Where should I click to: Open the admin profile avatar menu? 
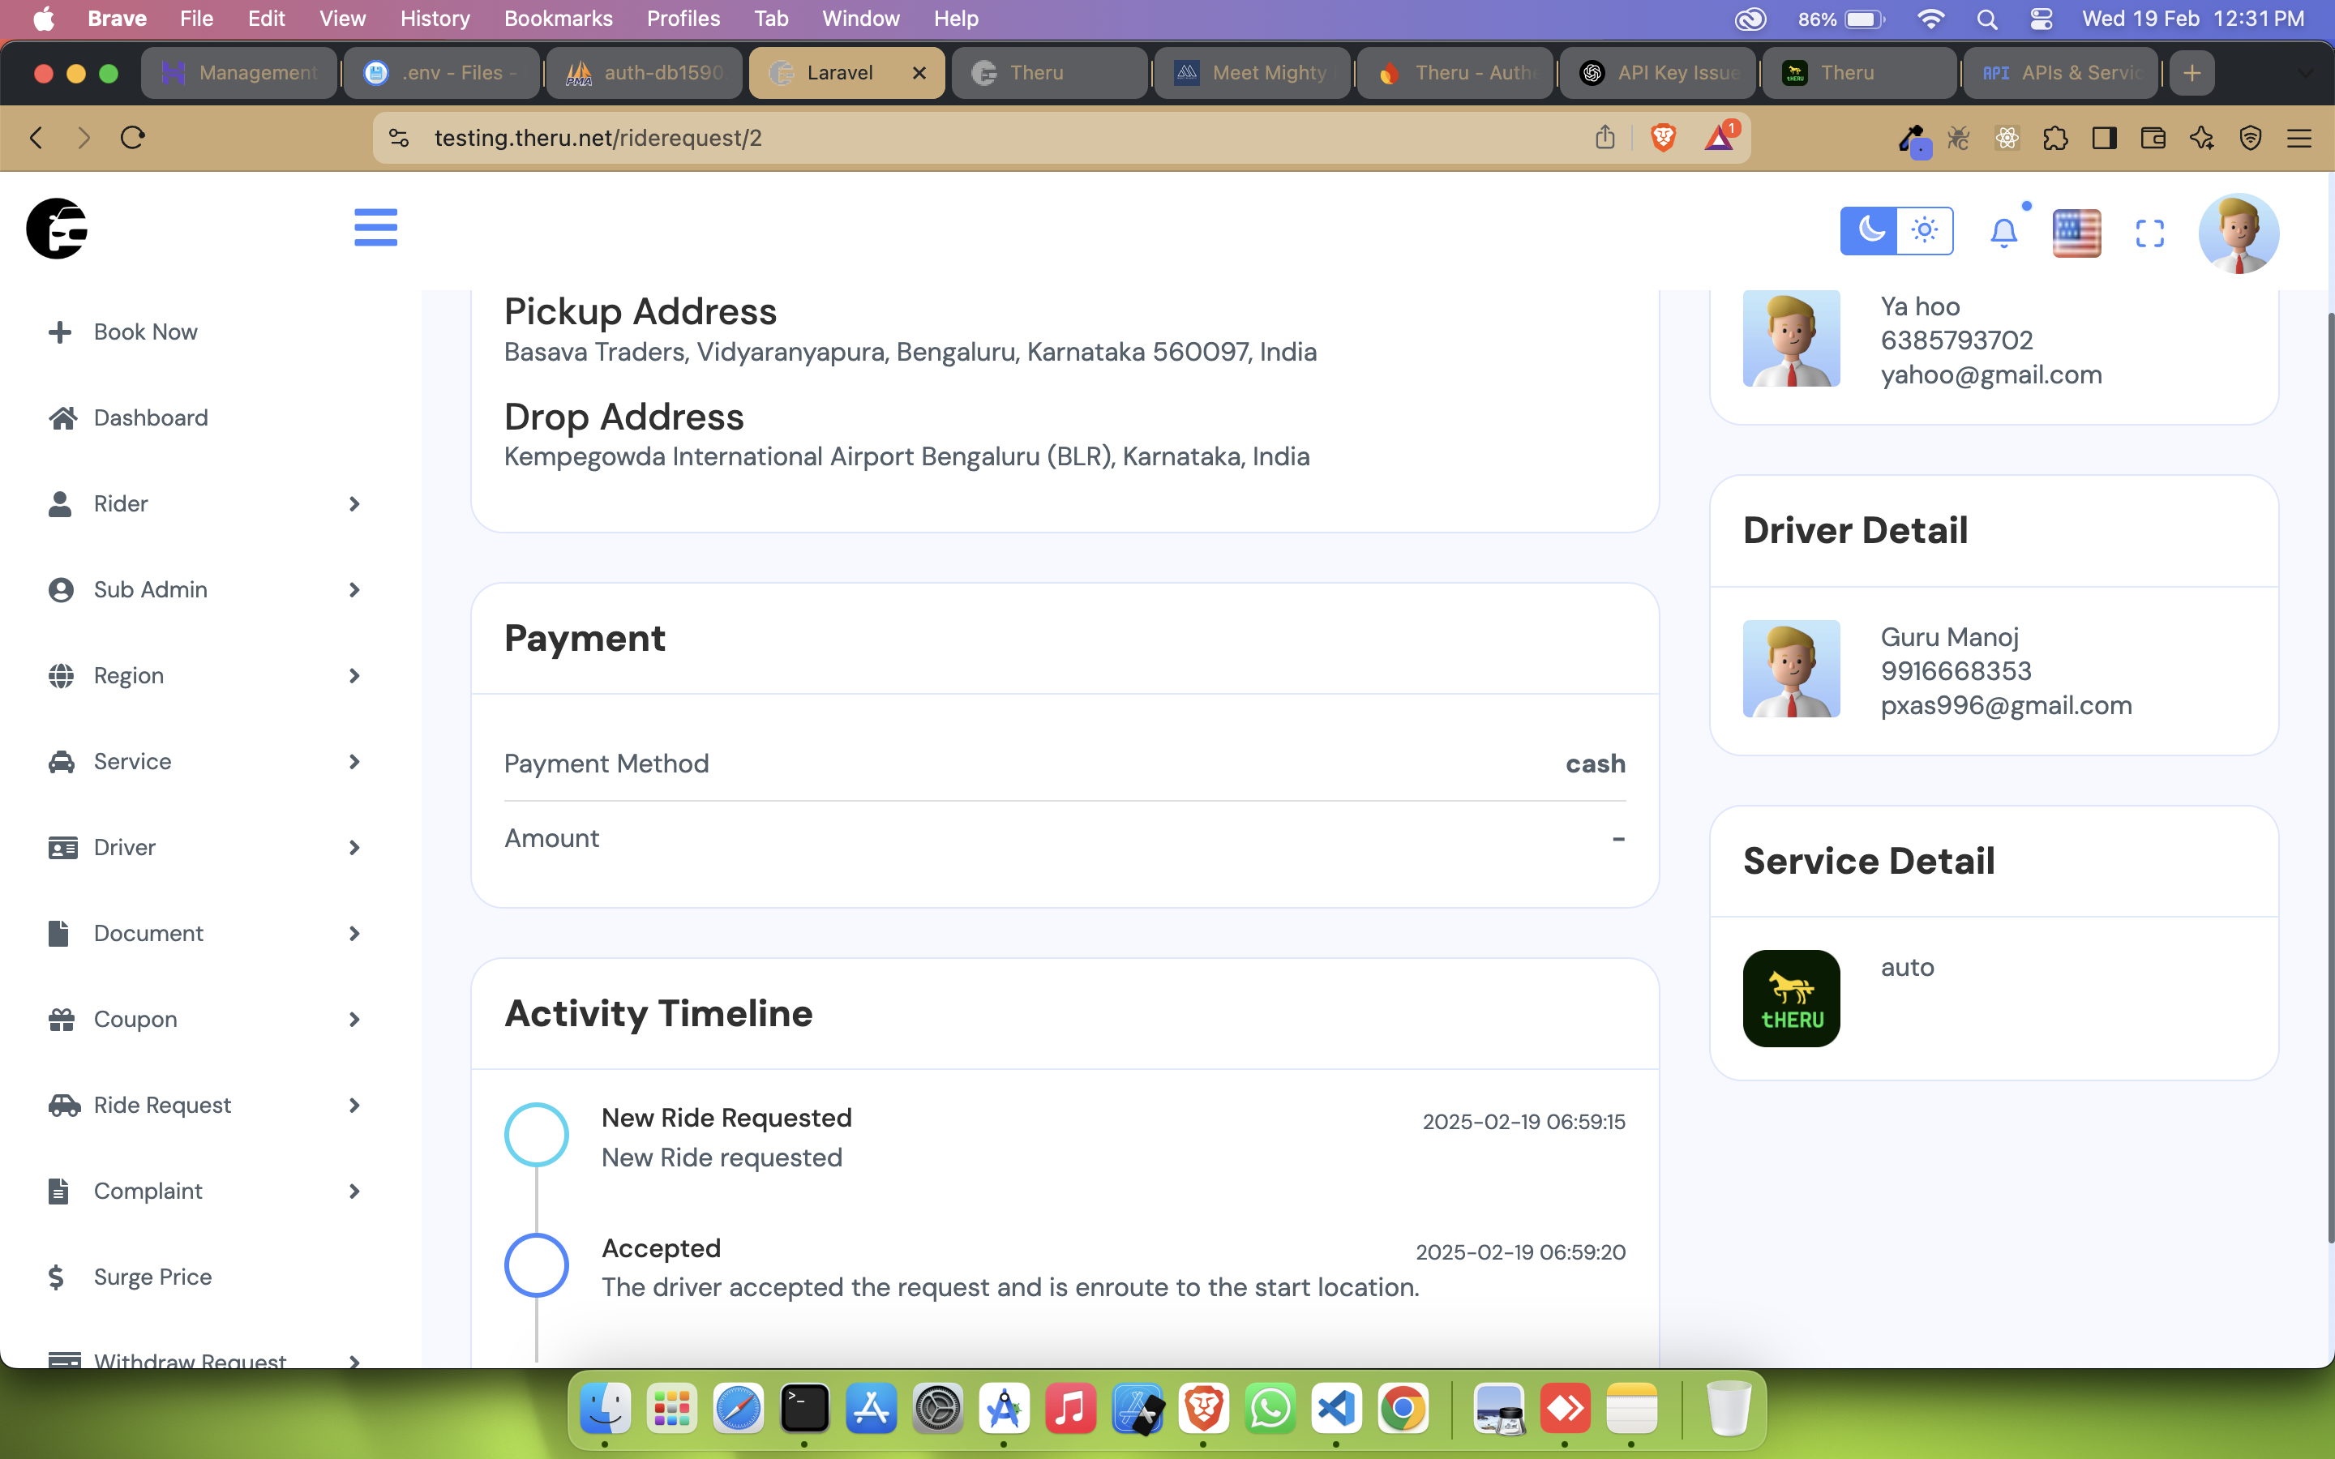click(x=2239, y=233)
